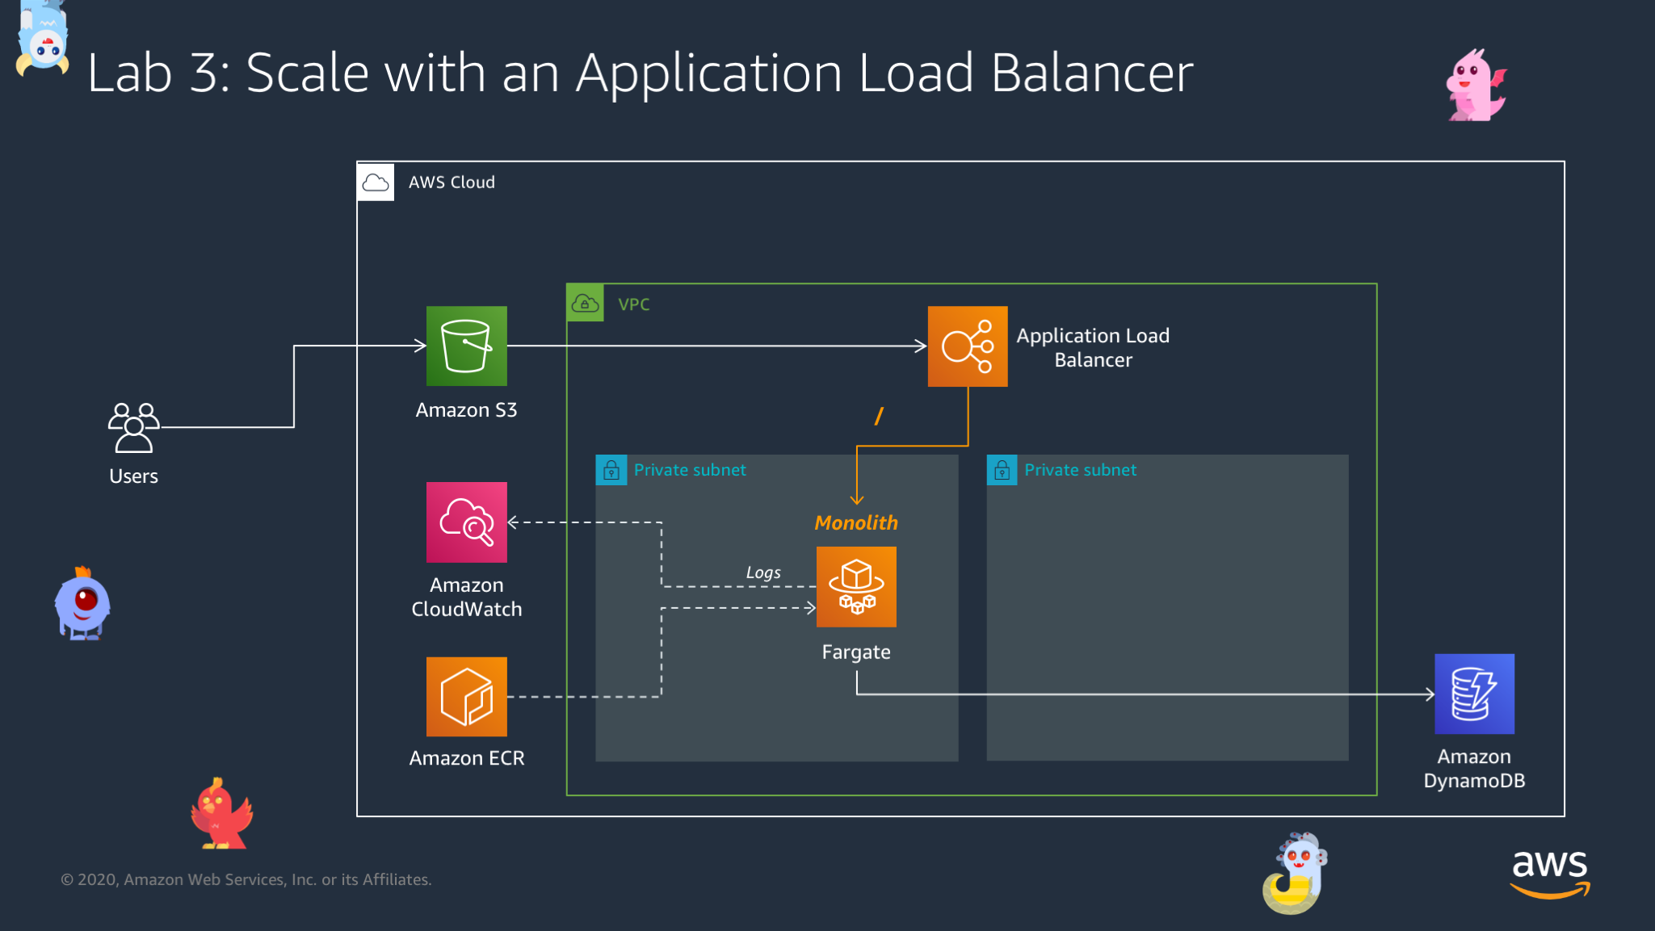Image resolution: width=1655 pixels, height=931 pixels.
Task: Select the Amazon CloudWatch icon
Action: (x=466, y=522)
